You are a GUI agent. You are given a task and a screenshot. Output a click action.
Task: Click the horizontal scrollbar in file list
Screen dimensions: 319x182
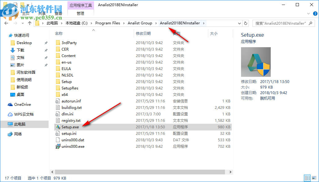pyautogui.click(x=140, y=172)
